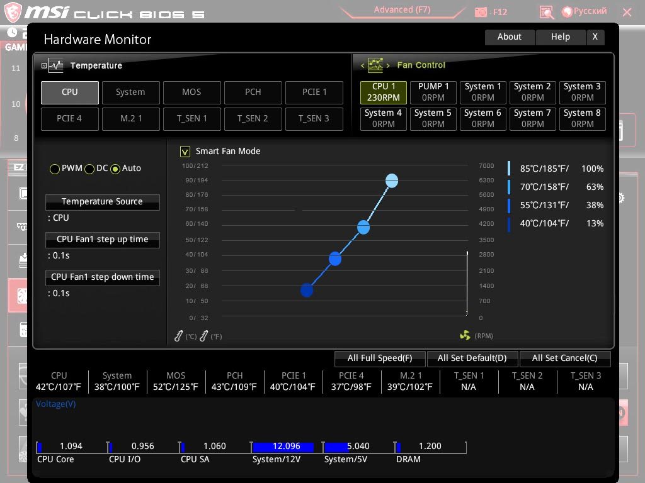The image size is (645, 483).
Task: Select DC fan mode radio button
Action: point(89,169)
